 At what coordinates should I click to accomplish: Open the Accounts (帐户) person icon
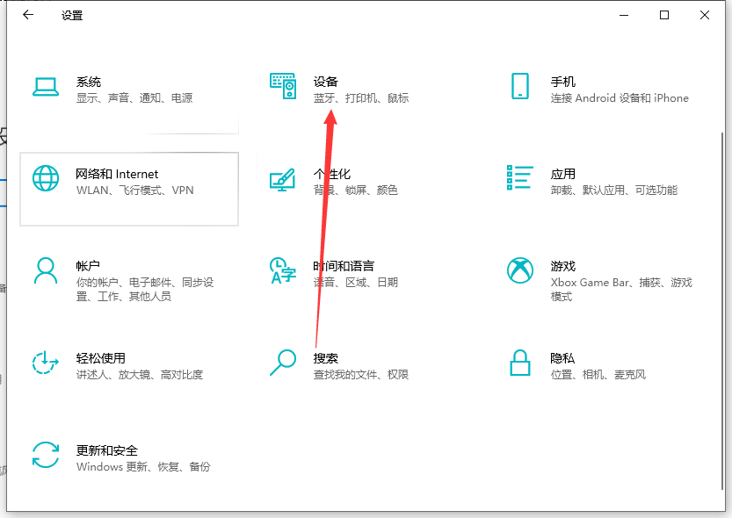[x=46, y=270]
